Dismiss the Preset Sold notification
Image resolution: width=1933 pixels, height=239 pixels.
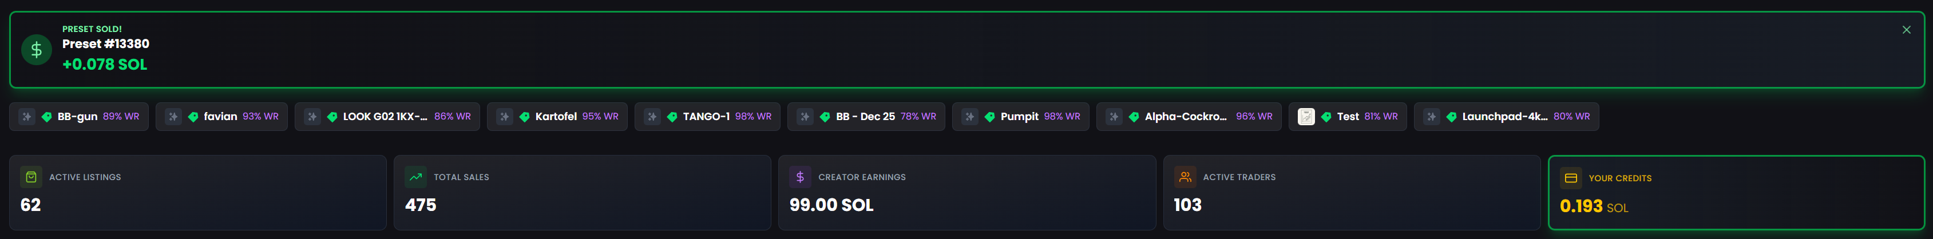pos(1906,30)
